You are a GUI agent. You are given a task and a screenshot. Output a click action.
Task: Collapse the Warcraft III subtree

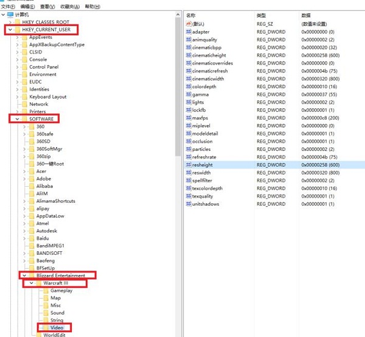pos(32,283)
